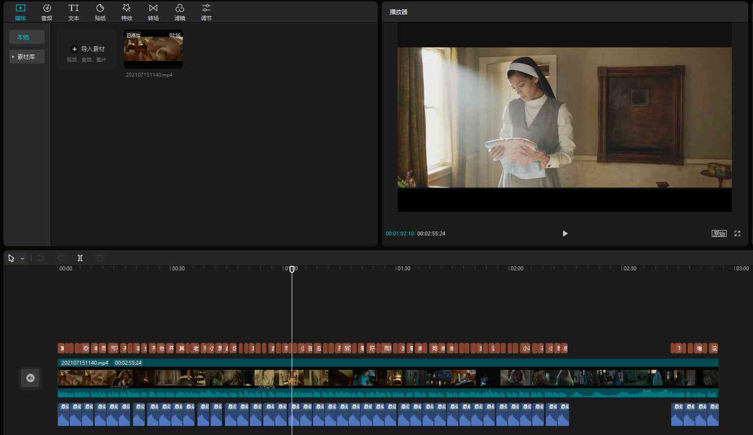The height and width of the screenshot is (435, 753).
Task: Jump to the 02:00 ruler mark
Action: click(x=516, y=268)
